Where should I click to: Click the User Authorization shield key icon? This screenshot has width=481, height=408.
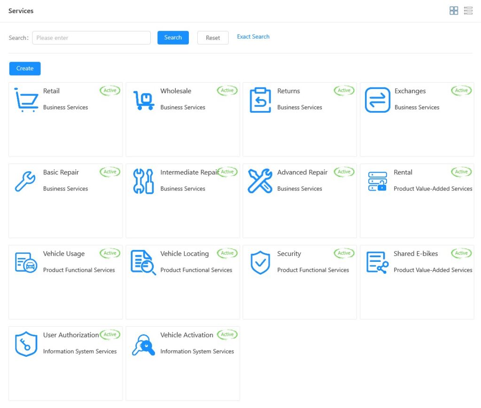pyautogui.click(x=26, y=344)
